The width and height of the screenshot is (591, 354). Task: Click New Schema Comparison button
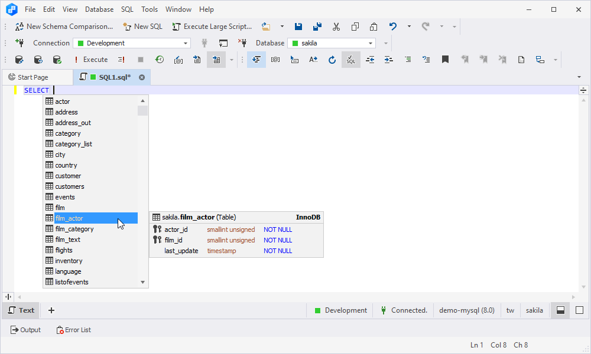tap(64, 27)
